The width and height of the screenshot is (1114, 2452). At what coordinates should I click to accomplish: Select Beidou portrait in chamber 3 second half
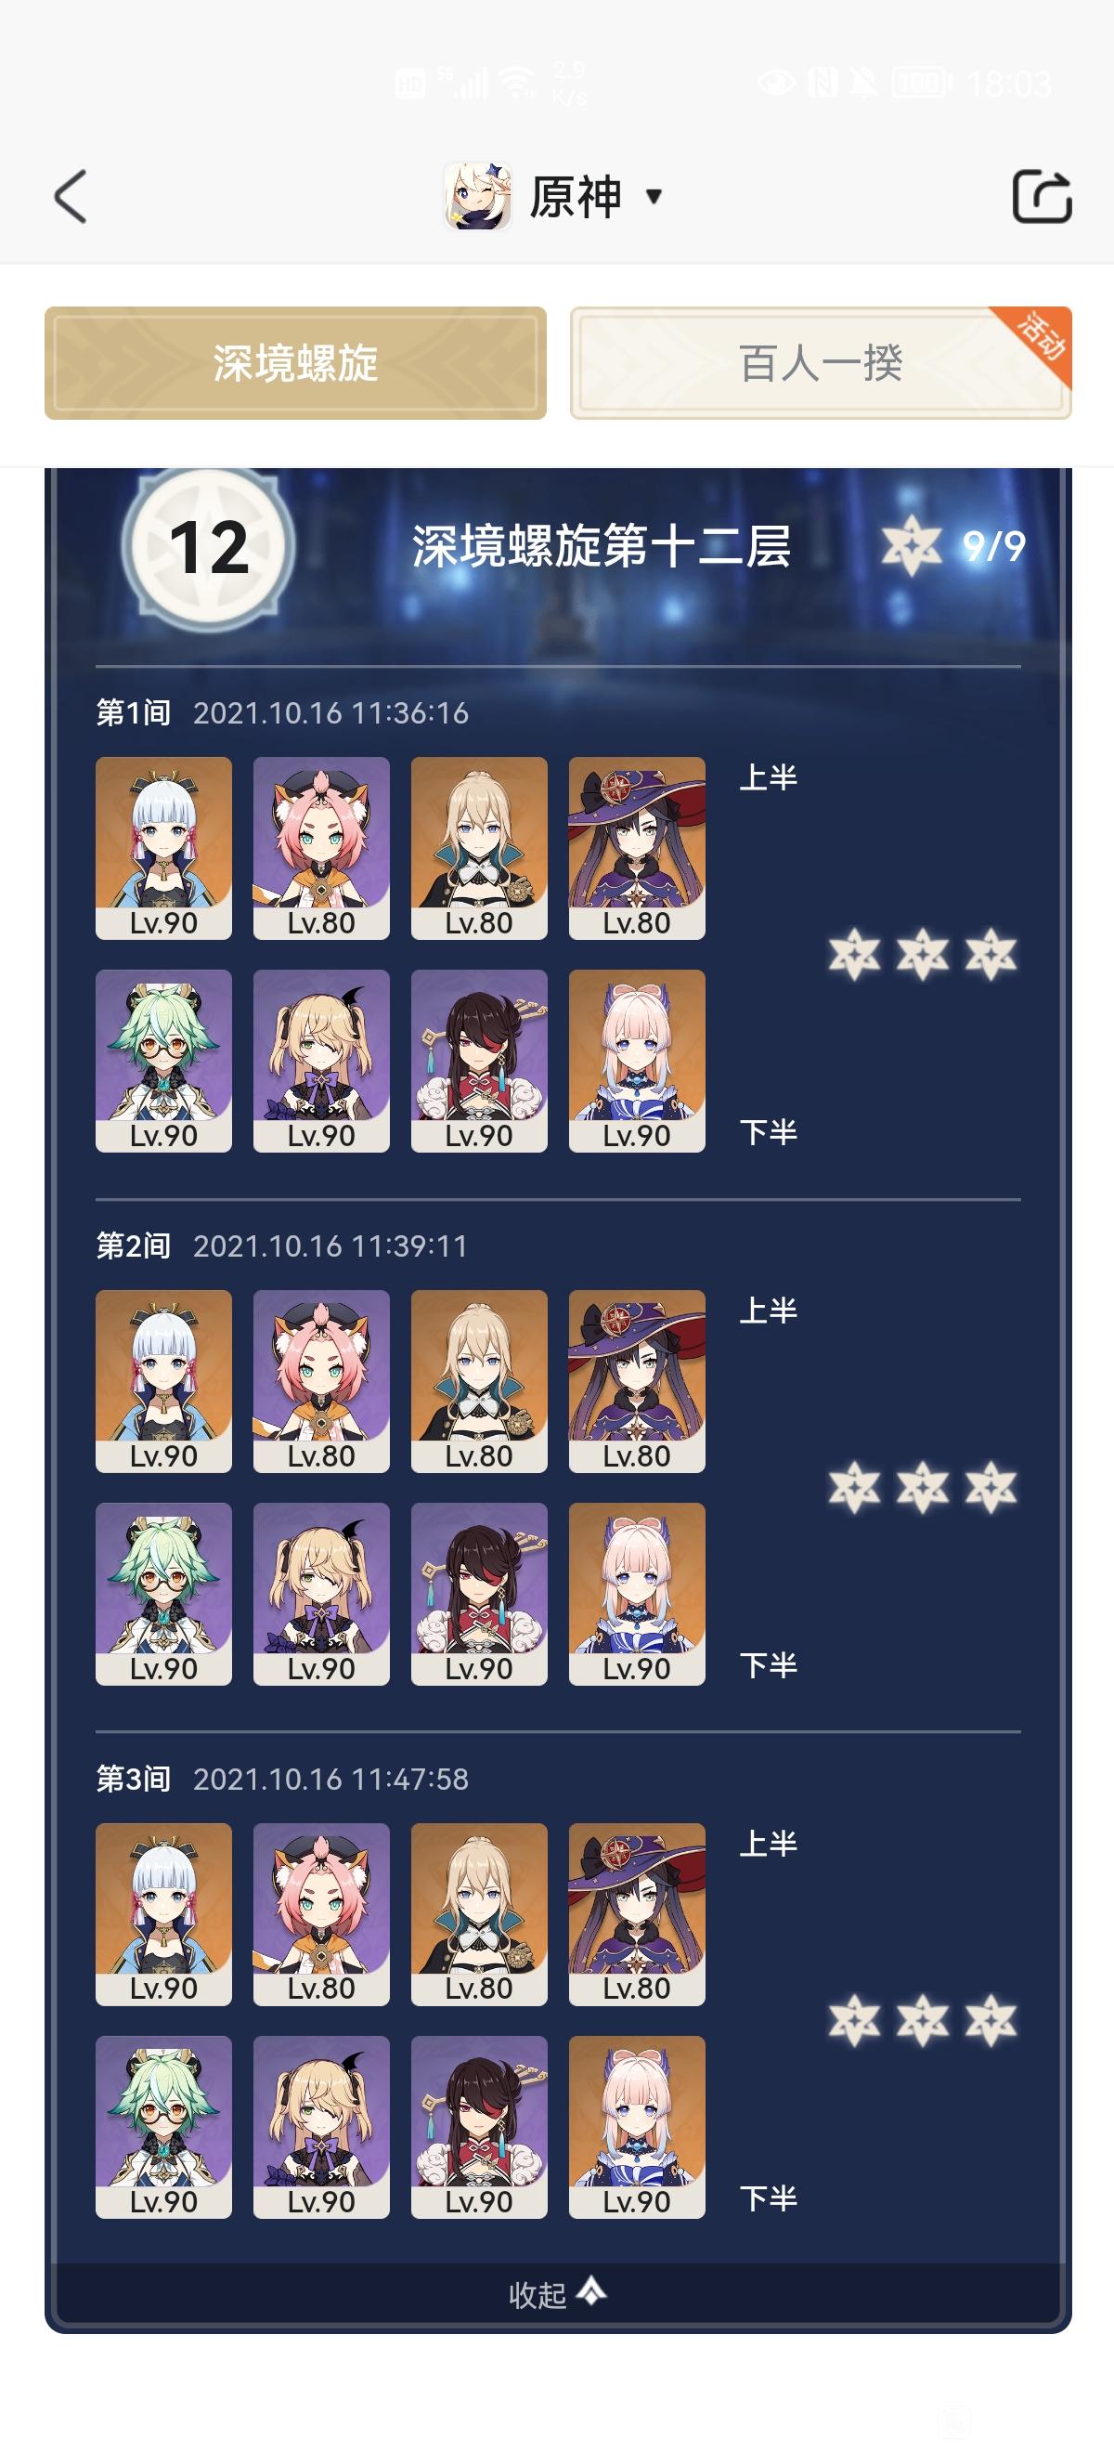click(x=479, y=2128)
